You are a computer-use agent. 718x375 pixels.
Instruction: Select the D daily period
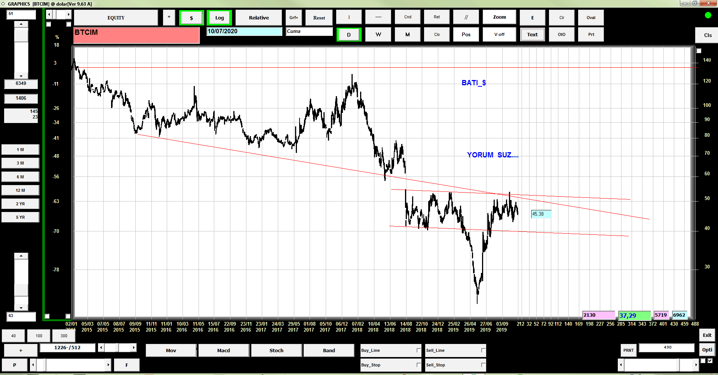click(349, 35)
